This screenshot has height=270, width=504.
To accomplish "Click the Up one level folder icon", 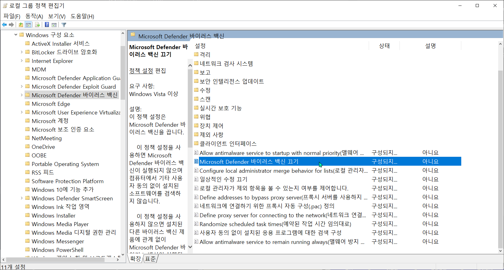I will (x=21, y=25).
